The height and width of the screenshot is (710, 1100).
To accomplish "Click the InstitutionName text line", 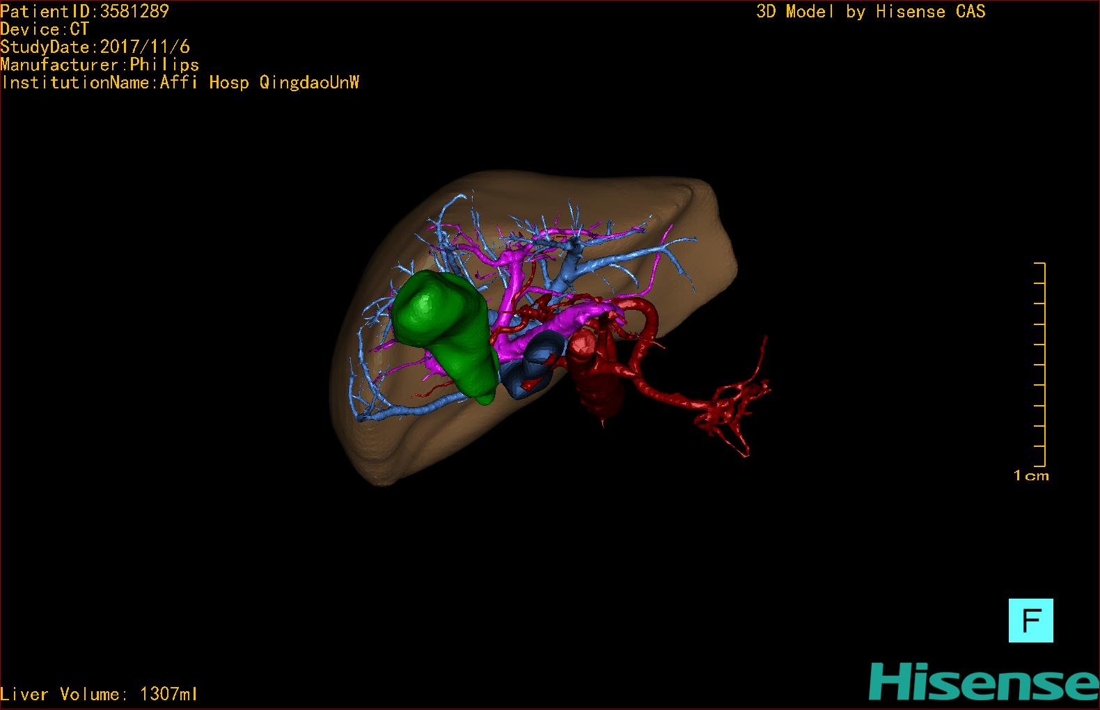I will 180,83.
